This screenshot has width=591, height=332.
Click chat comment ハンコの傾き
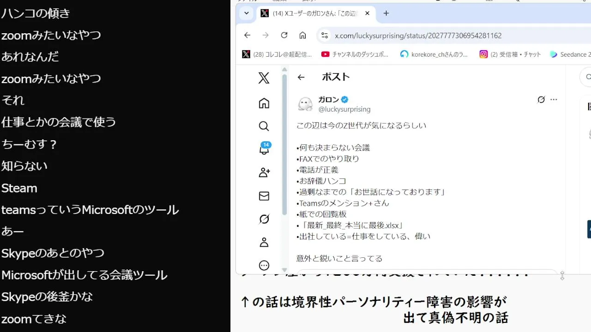tap(36, 13)
